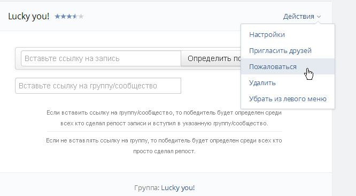This screenshot has width=356, height=196.
Task: Click the fourth half-filled rating star
Action: 75,17
